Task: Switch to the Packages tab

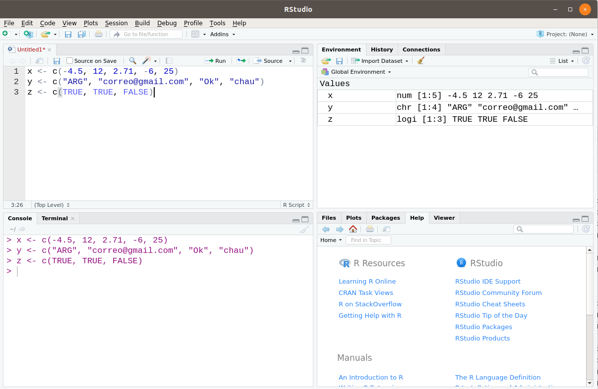Action: [386, 218]
